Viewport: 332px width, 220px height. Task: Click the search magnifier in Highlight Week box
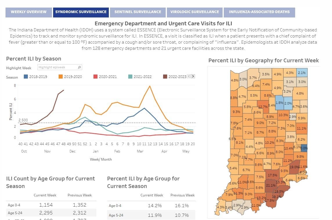click(80, 67)
